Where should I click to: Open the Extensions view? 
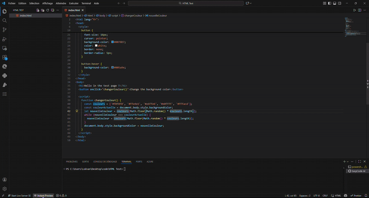click(5, 57)
